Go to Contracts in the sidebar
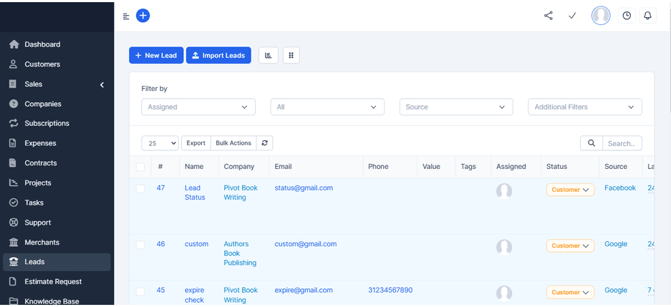 pyautogui.click(x=41, y=163)
